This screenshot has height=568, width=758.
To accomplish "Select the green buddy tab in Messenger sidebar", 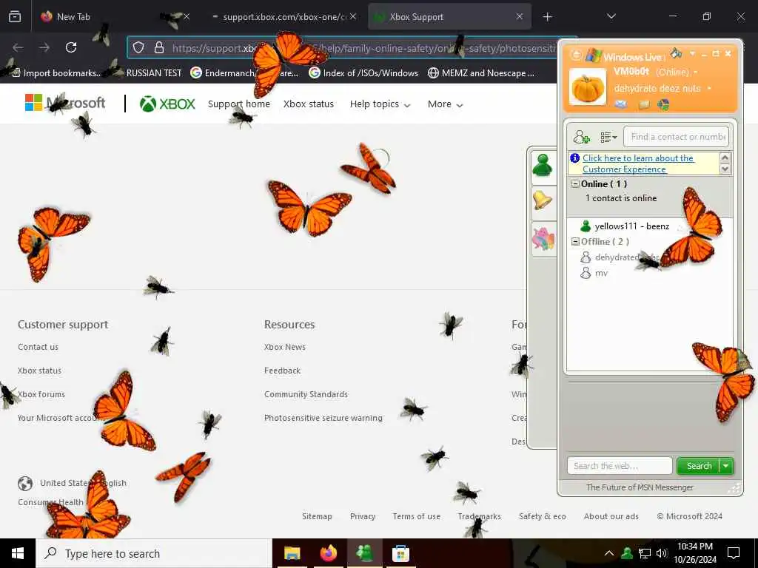I will pos(543,166).
